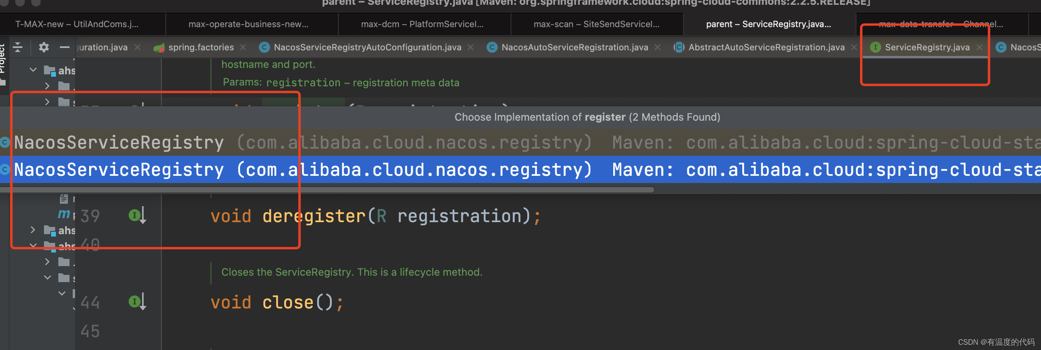Click line number 39 in the gutter
This screenshot has height=350, width=1041.
pos(90,216)
